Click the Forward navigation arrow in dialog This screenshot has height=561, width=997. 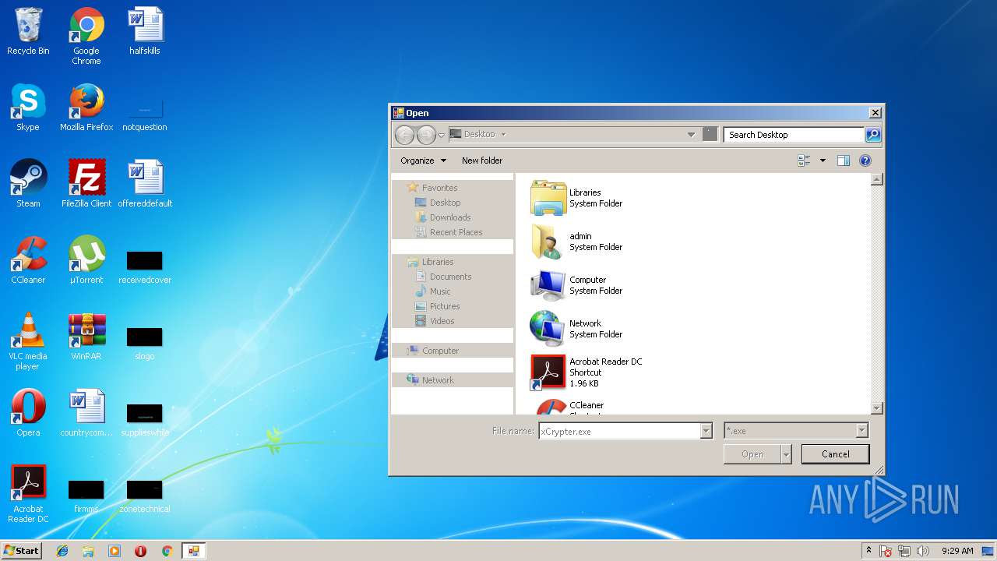pos(426,135)
